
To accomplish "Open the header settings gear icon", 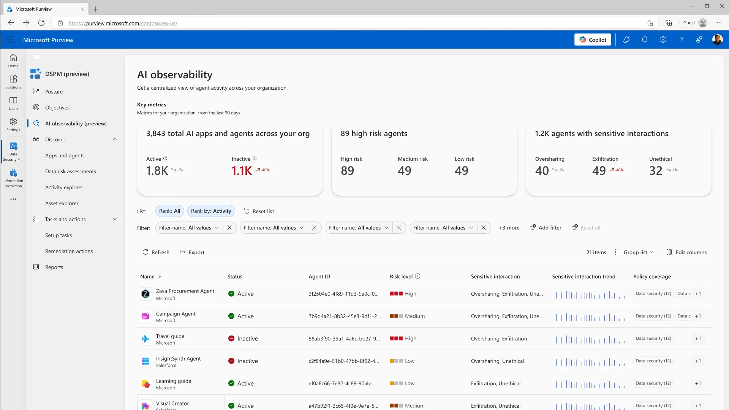I will click(x=663, y=40).
